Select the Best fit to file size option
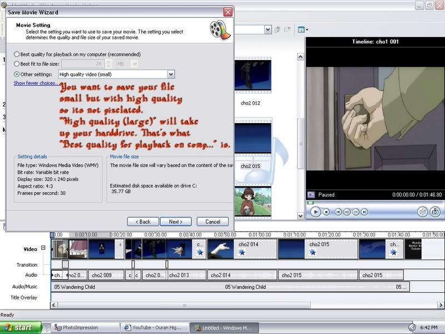This screenshot has width=445, height=334. 17,64
